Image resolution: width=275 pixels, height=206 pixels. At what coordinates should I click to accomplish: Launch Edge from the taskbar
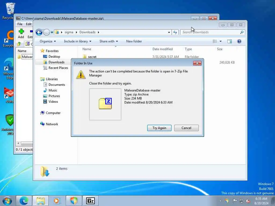point(24,201)
